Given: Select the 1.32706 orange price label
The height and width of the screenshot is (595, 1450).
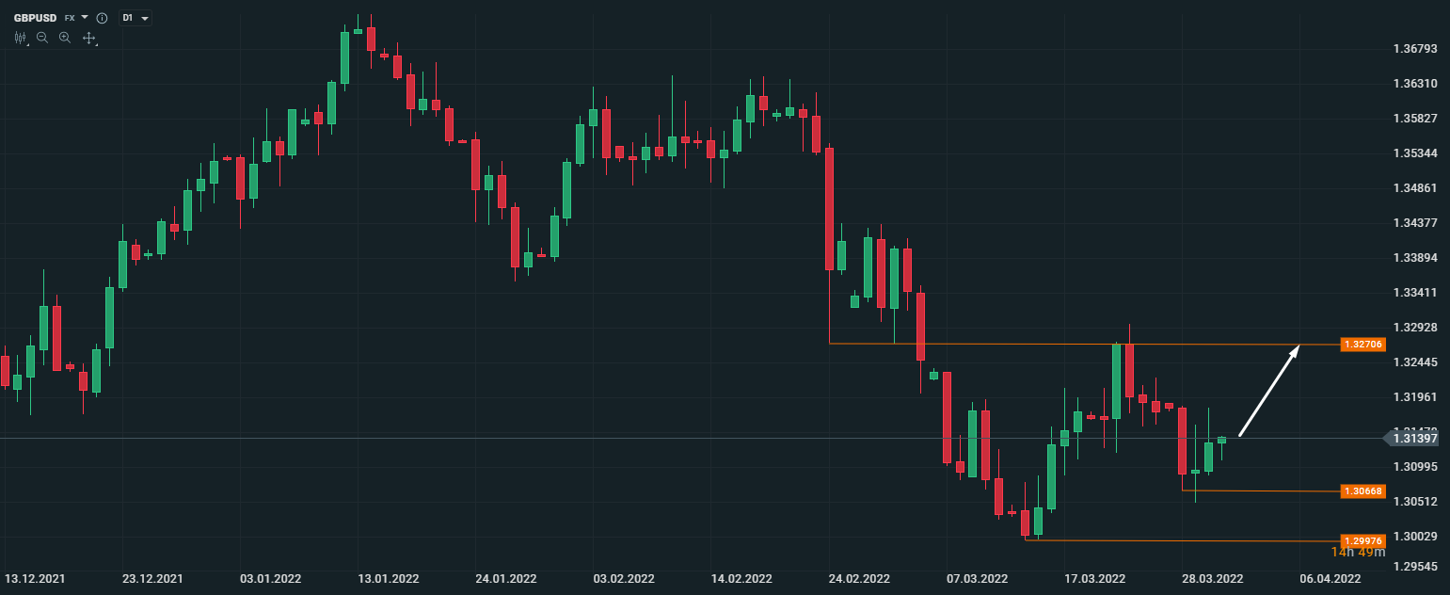Looking at the screenshot, I should 1362,345.
